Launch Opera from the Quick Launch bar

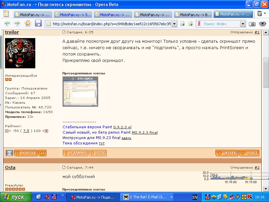coord(47,197)
